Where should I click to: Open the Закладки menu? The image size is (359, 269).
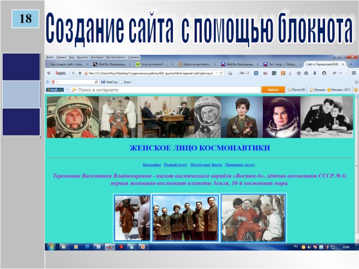pos(97,57)
